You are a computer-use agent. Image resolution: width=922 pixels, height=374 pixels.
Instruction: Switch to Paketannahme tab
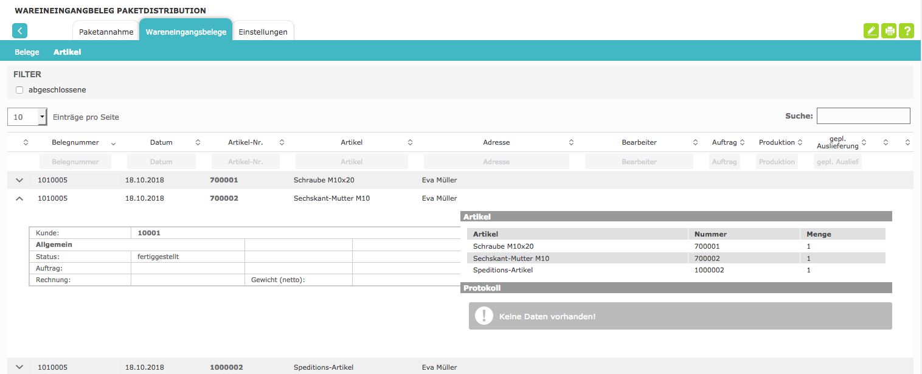pyautogui.click(x=106, y=32)
